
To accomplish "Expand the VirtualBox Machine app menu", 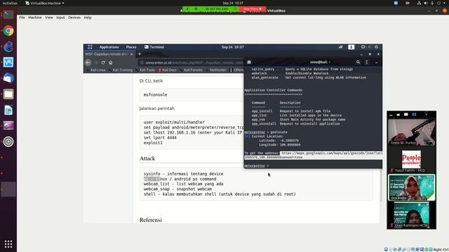I will tap(45, 3).
